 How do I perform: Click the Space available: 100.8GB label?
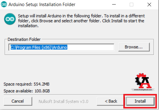(x=27, y=91)
